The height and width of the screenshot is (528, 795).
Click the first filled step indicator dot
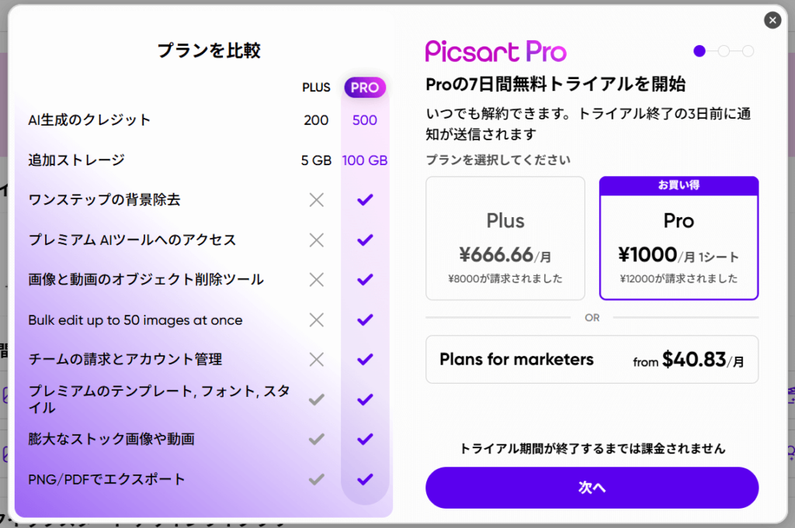click(700, 51)
